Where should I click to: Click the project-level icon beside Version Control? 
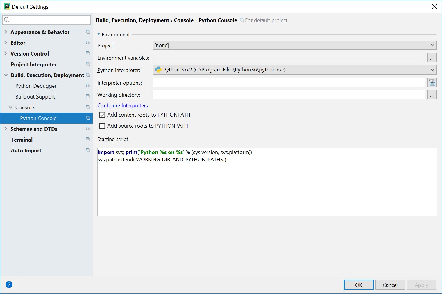tap(88, 53)
